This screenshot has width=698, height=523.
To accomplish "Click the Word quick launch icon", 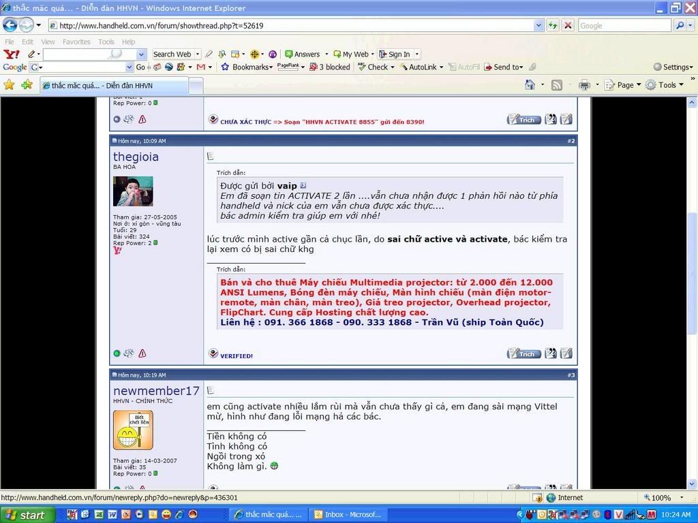I will (112, 515).
